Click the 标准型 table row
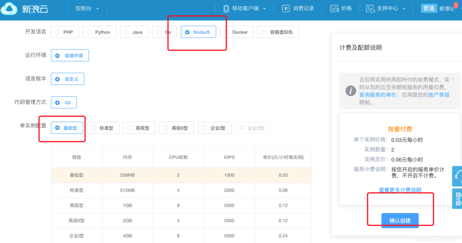462x243 pixels. tap(182, 191)
